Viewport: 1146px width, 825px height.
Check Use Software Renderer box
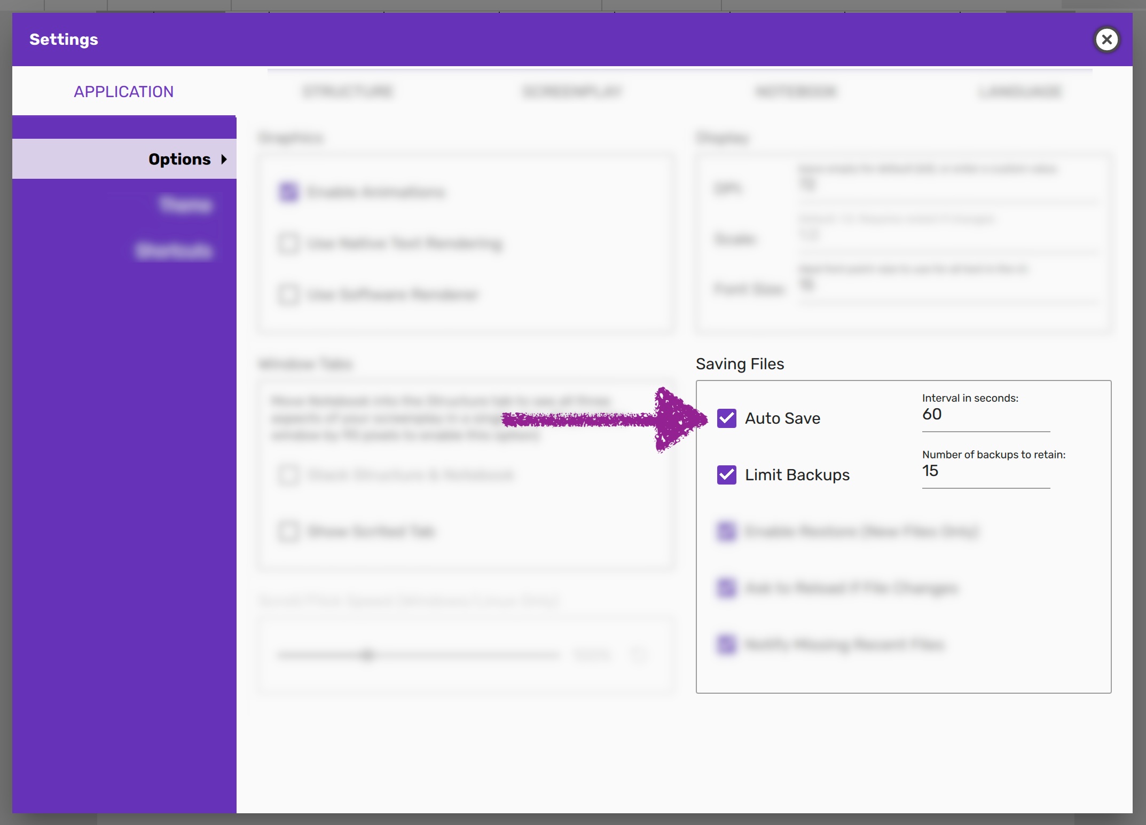(x=288, y=295)
